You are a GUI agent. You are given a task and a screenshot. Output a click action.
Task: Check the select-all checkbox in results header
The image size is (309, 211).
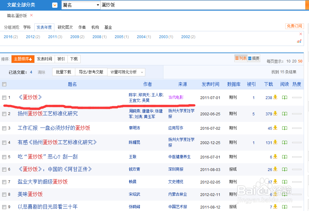(x=4, y=84)
